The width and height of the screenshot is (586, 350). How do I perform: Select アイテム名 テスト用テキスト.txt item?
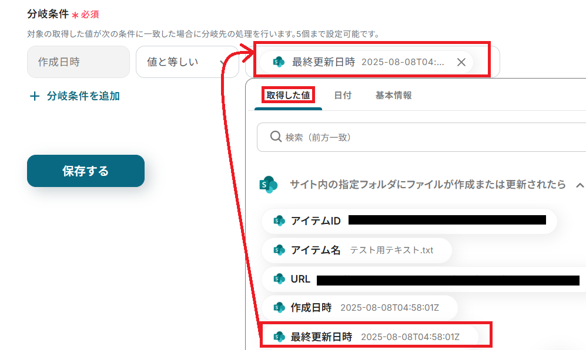357,250
